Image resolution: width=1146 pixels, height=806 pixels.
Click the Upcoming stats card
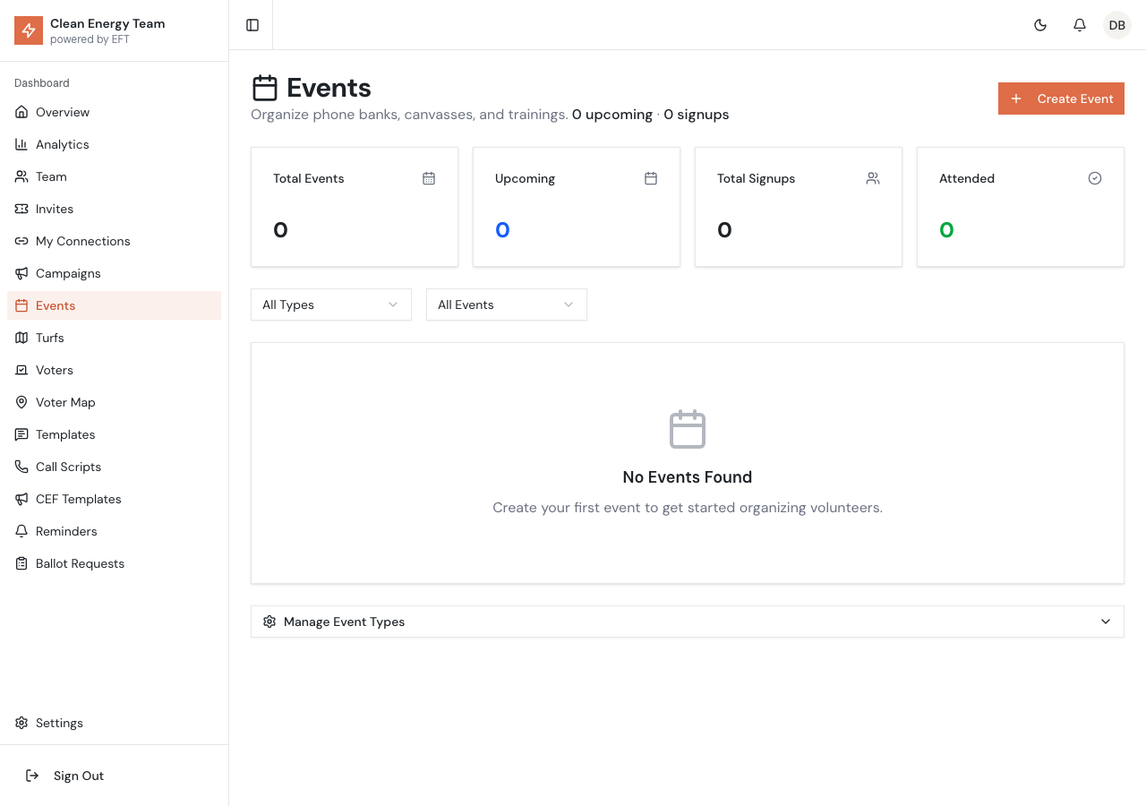[x=577, y=207]
